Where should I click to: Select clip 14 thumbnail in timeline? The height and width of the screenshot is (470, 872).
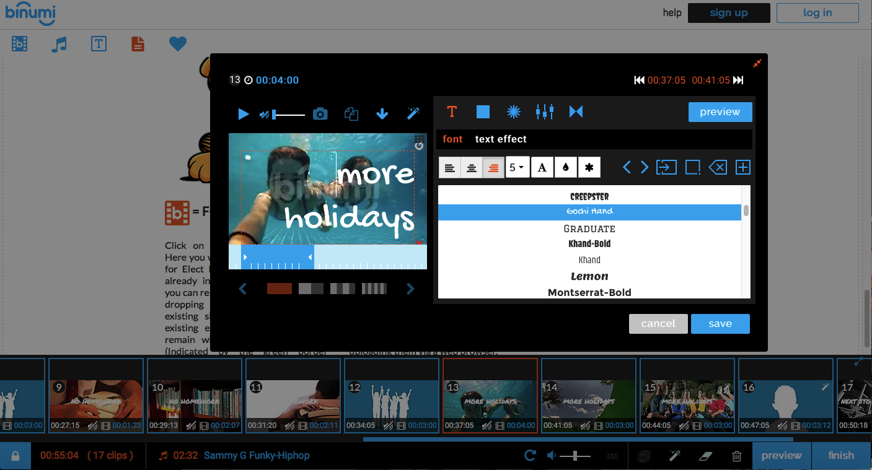589,395
